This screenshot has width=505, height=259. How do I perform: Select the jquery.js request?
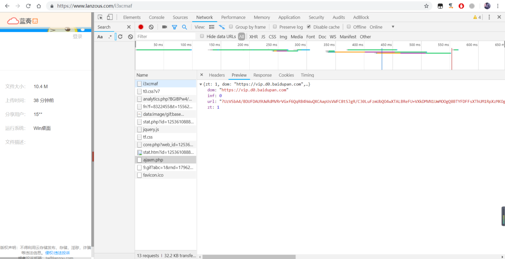(x=166, y=129)
